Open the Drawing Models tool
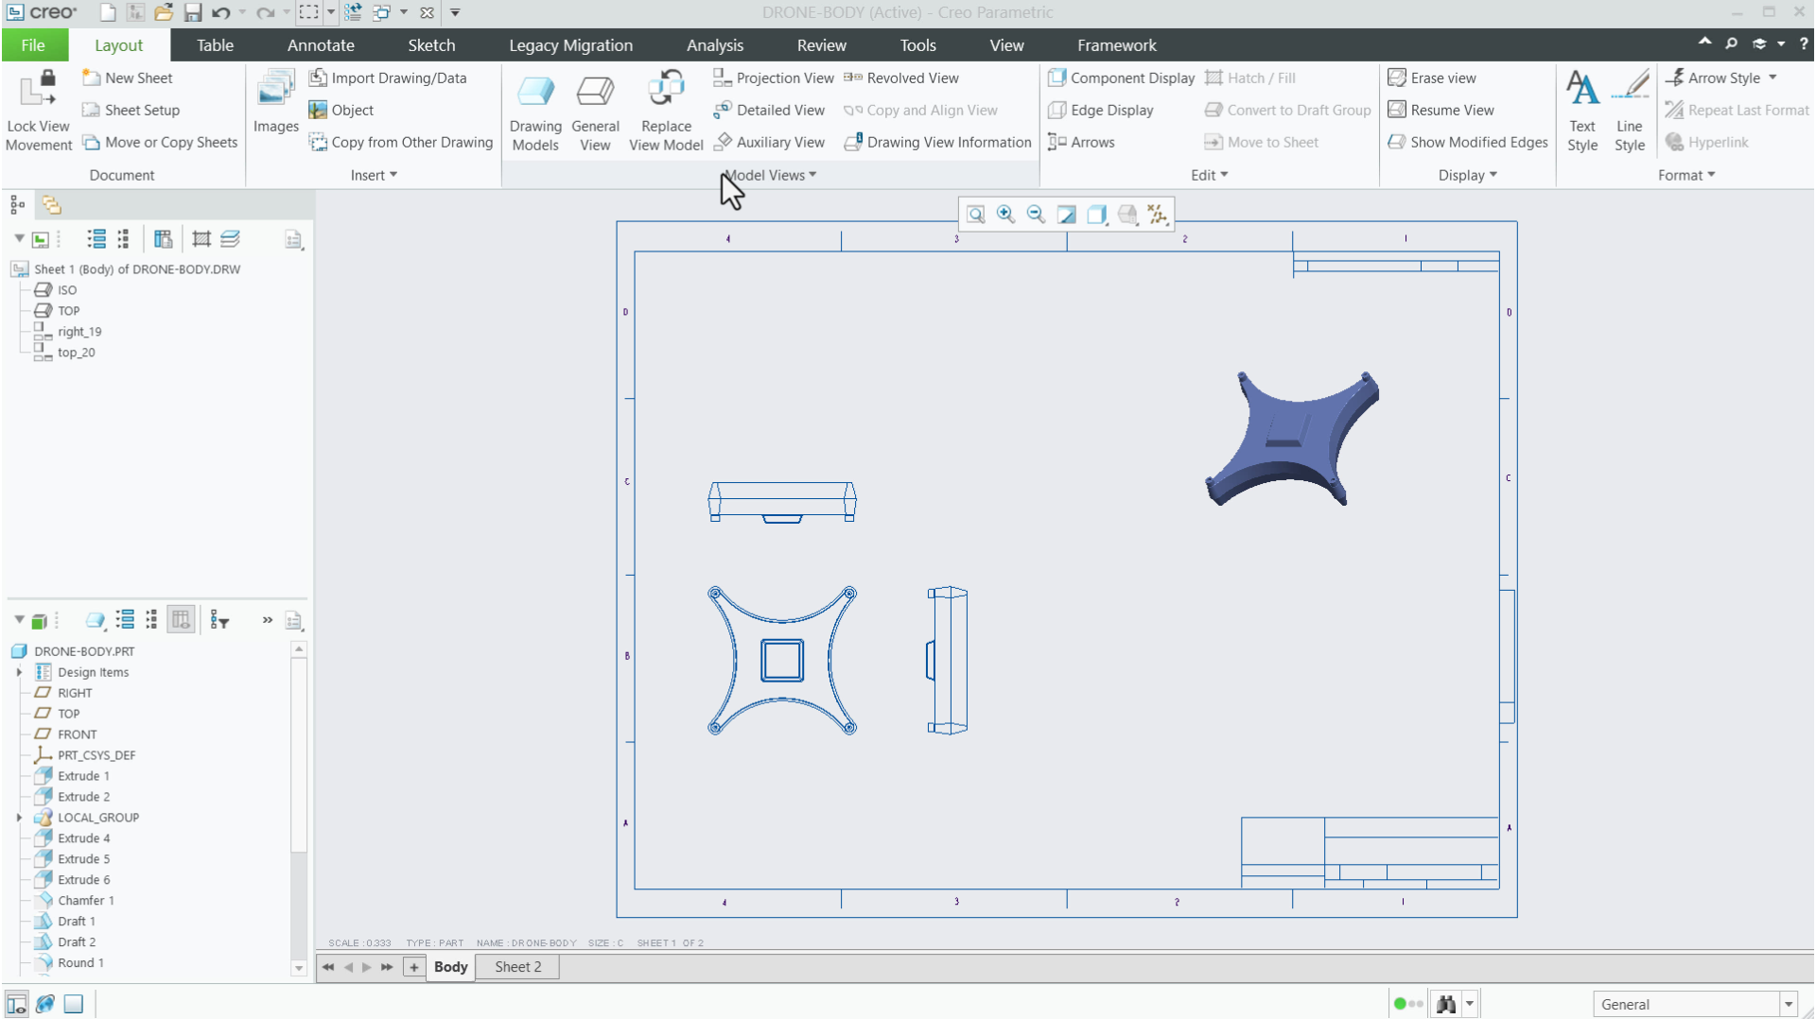 point(535,109)
